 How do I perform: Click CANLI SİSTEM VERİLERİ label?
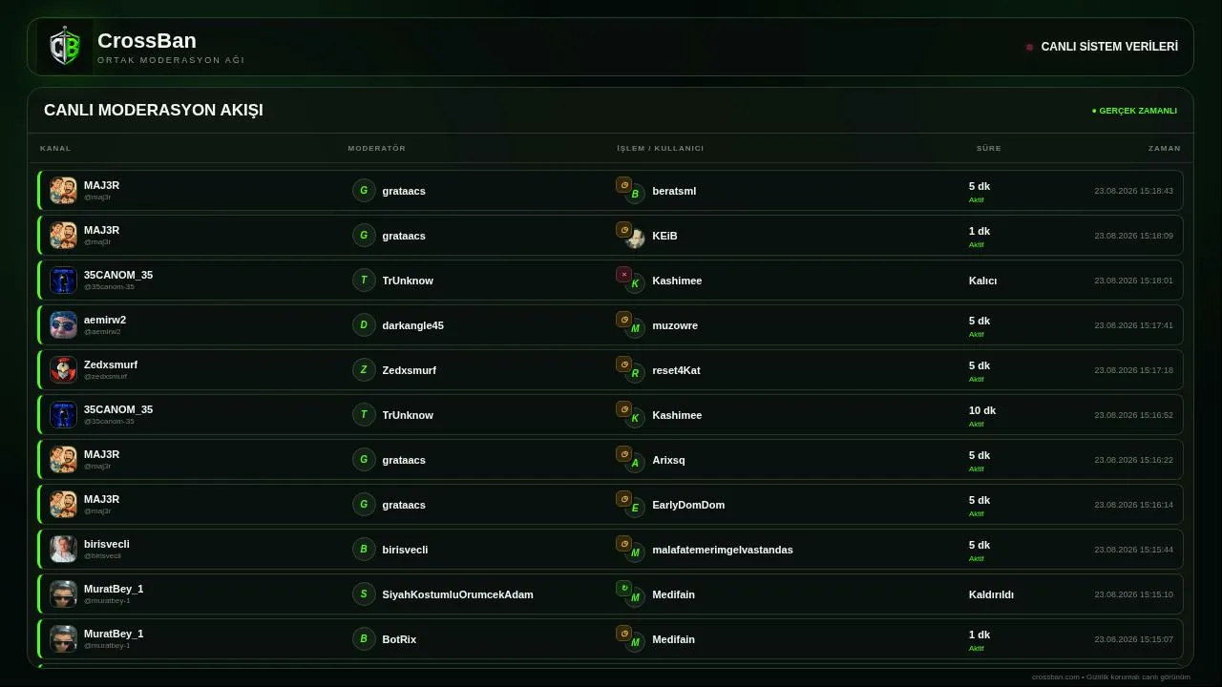[1109, 47]
